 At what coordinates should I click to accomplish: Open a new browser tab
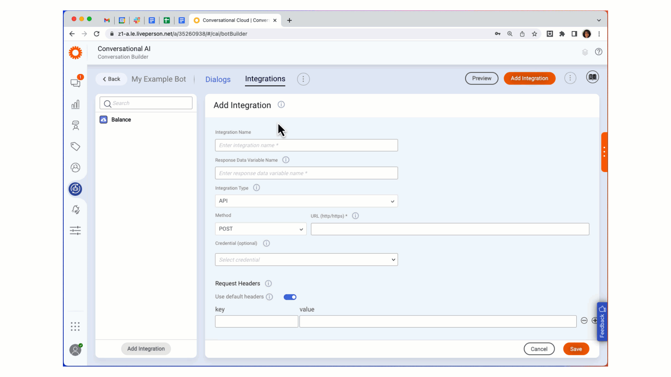pyautogui.click(x=289, y=20)
